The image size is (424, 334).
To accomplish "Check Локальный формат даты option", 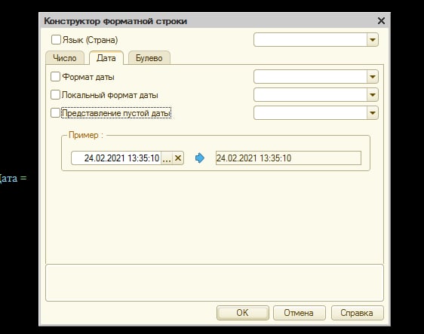I will [x=55, y=94].
